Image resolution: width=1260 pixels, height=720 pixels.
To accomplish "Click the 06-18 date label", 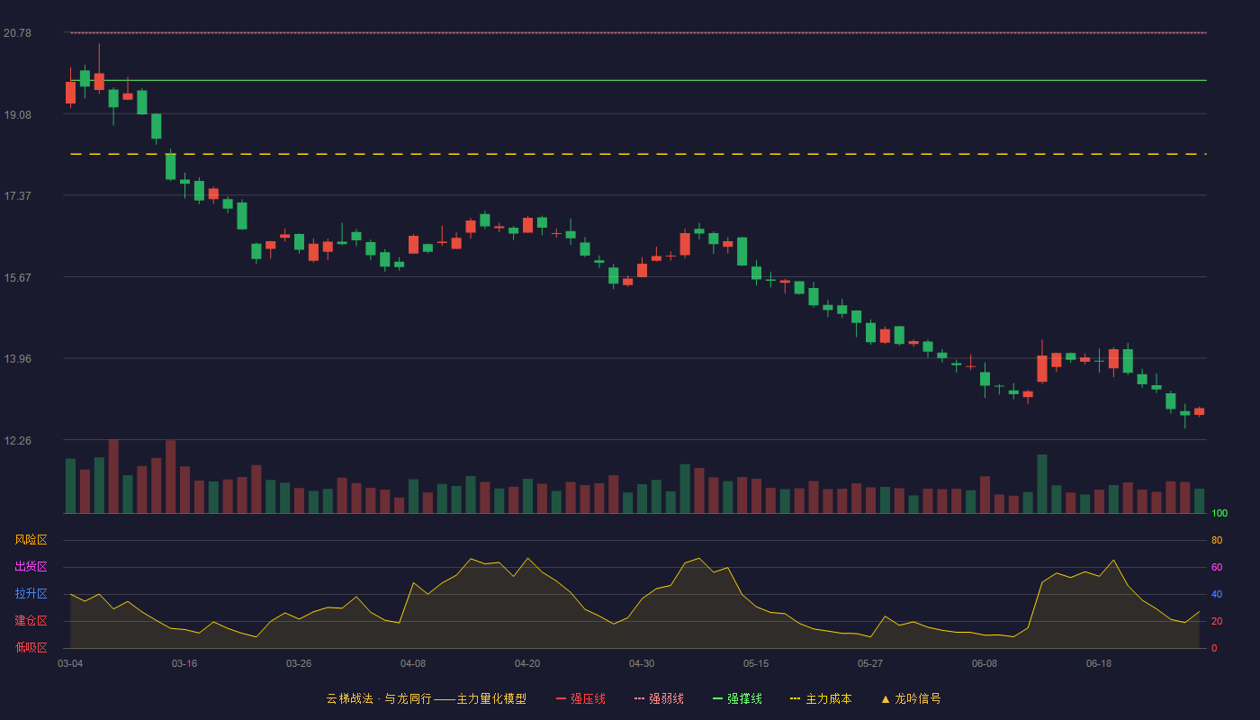I will point(1099,663).
